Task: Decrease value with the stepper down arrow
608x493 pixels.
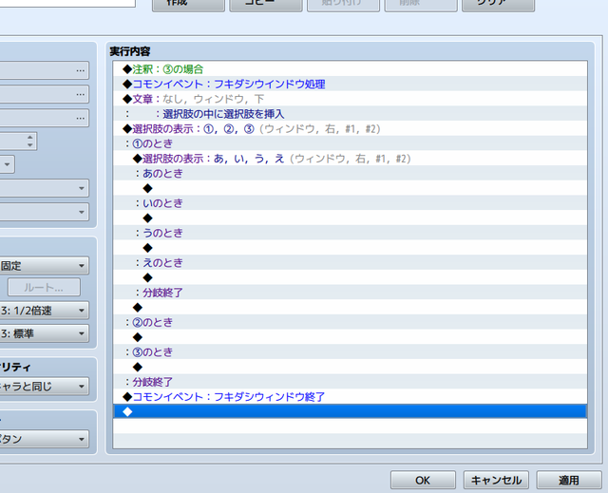Action: (x=29, y=145)
